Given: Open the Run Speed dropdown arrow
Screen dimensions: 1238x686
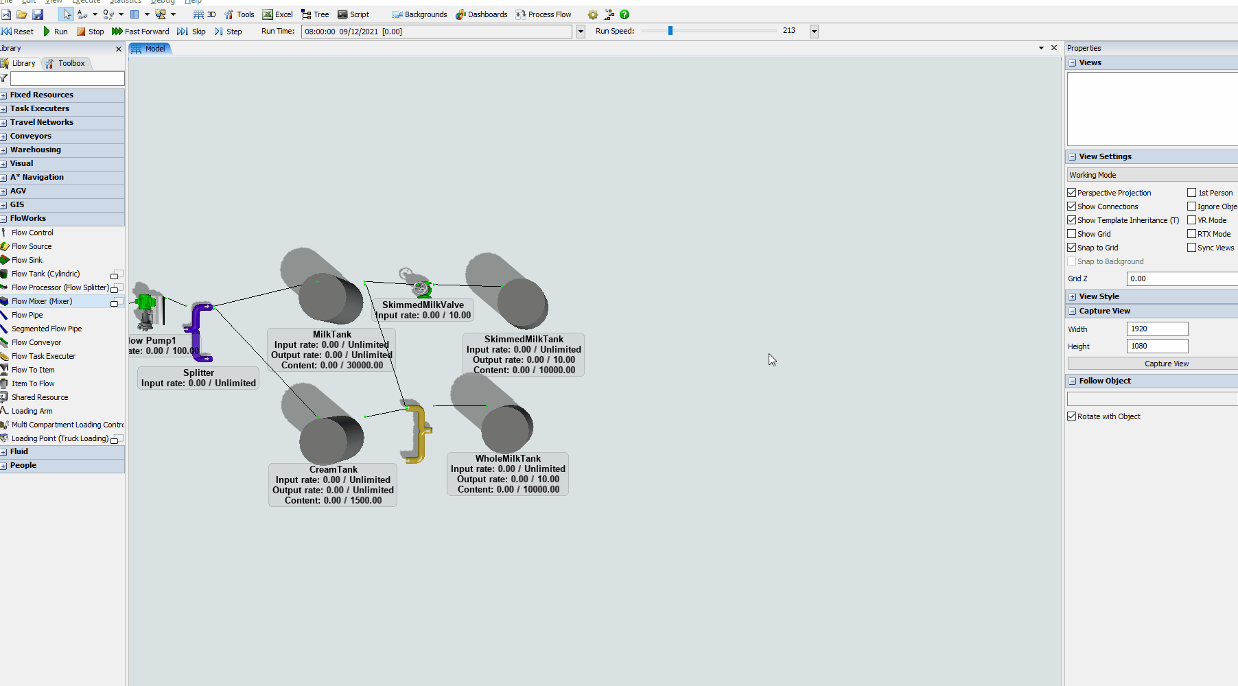Looking at the screenshot, I should tap(814, 32).
